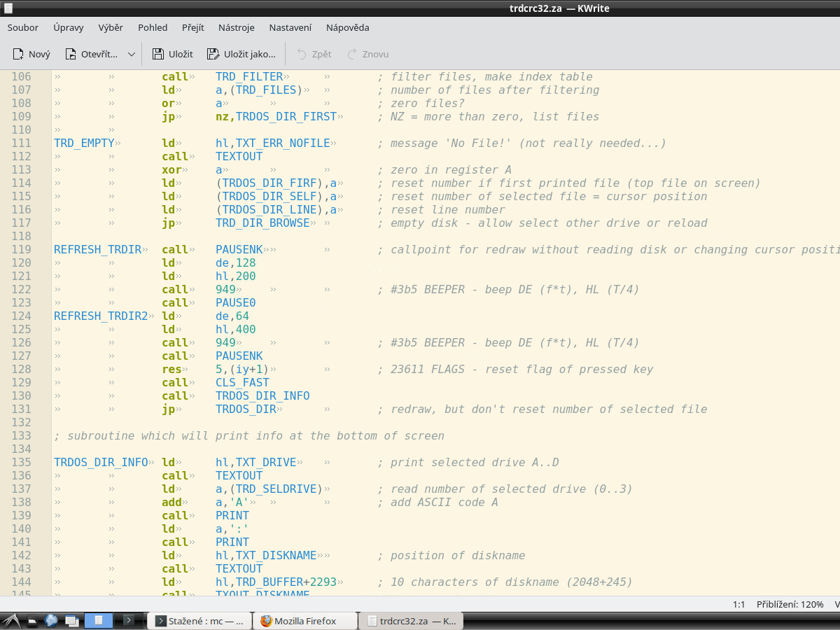Screen dimensions: 840x630
Task: Click Uložit jako... to save under a new name
Action: tap(241, 54)
